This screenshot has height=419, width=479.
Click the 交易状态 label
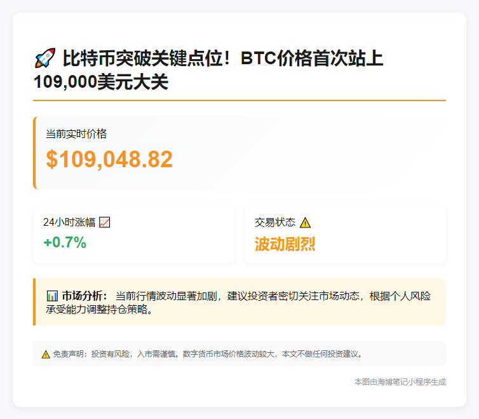pyautogui.click(x=275, y=223)
